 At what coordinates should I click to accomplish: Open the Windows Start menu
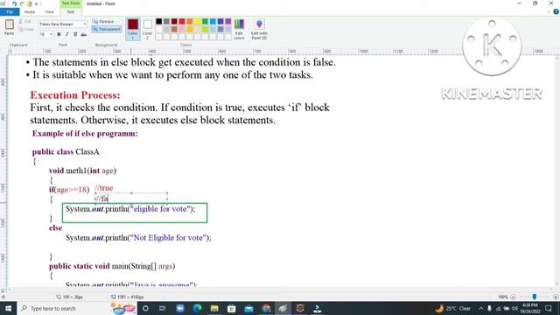[x=8, y=308]
